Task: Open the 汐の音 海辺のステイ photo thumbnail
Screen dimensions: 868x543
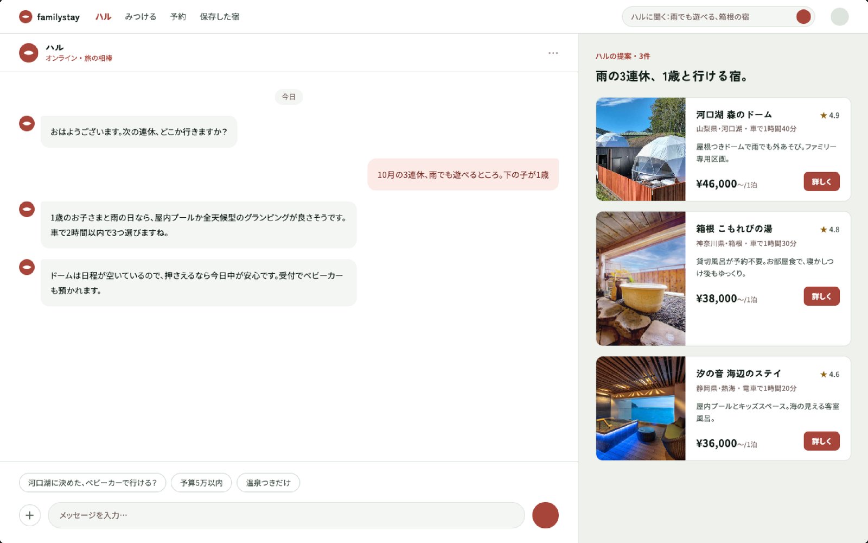Action: coord(641,408)
